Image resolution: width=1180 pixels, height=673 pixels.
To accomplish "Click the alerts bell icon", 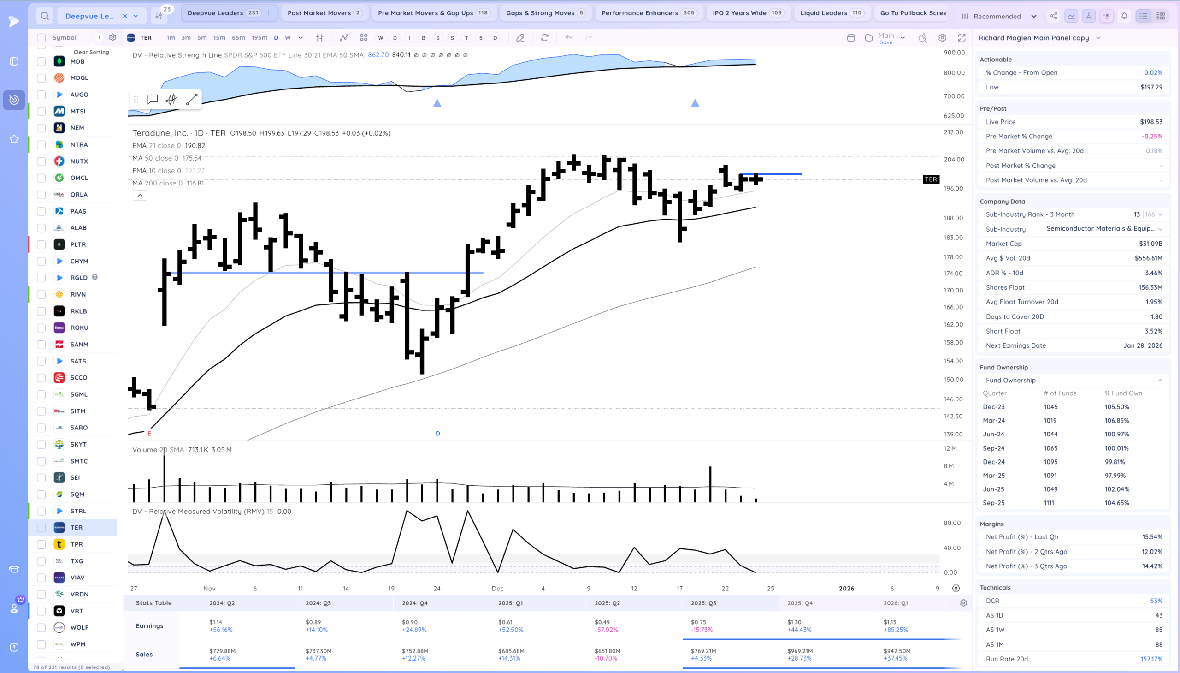I will 1124,16.
